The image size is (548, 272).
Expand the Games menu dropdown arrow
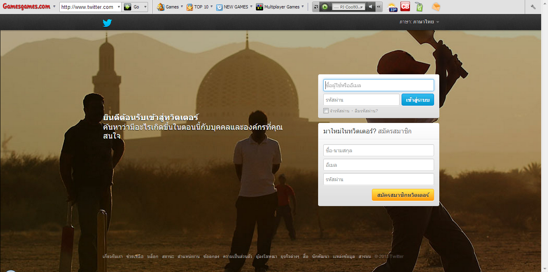tap(182, 7)
